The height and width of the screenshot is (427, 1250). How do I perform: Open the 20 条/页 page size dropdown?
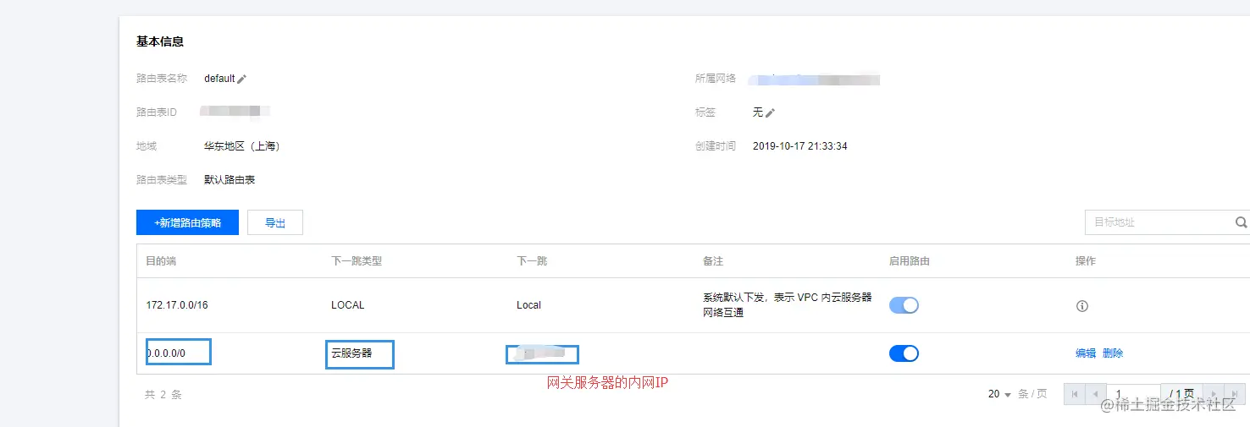click(x=999, y=394)
